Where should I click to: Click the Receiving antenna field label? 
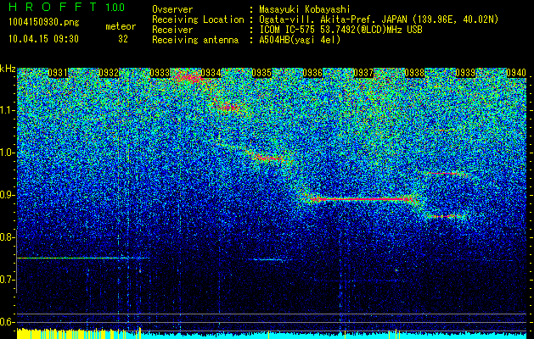195,40
